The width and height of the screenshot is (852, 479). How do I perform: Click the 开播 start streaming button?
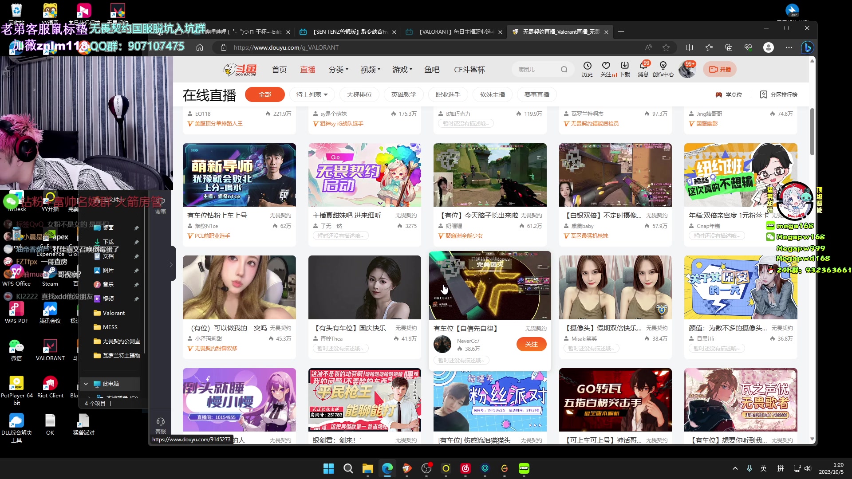pyautogui.click(x=720, y=69)
